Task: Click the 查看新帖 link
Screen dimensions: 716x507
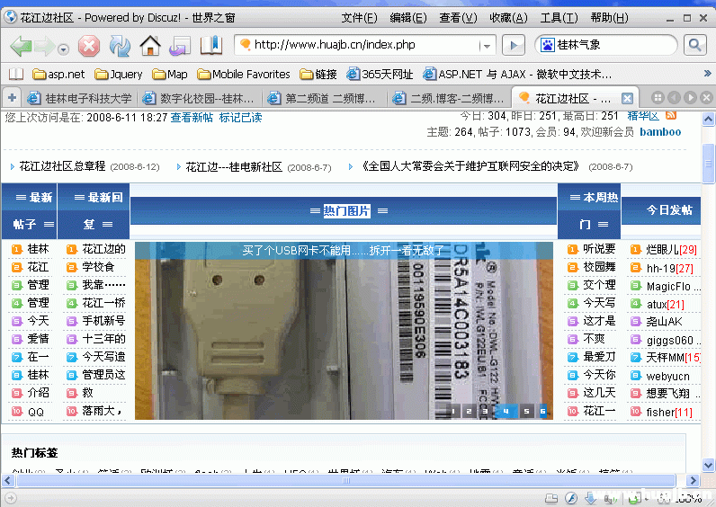Action: [192, 118]
